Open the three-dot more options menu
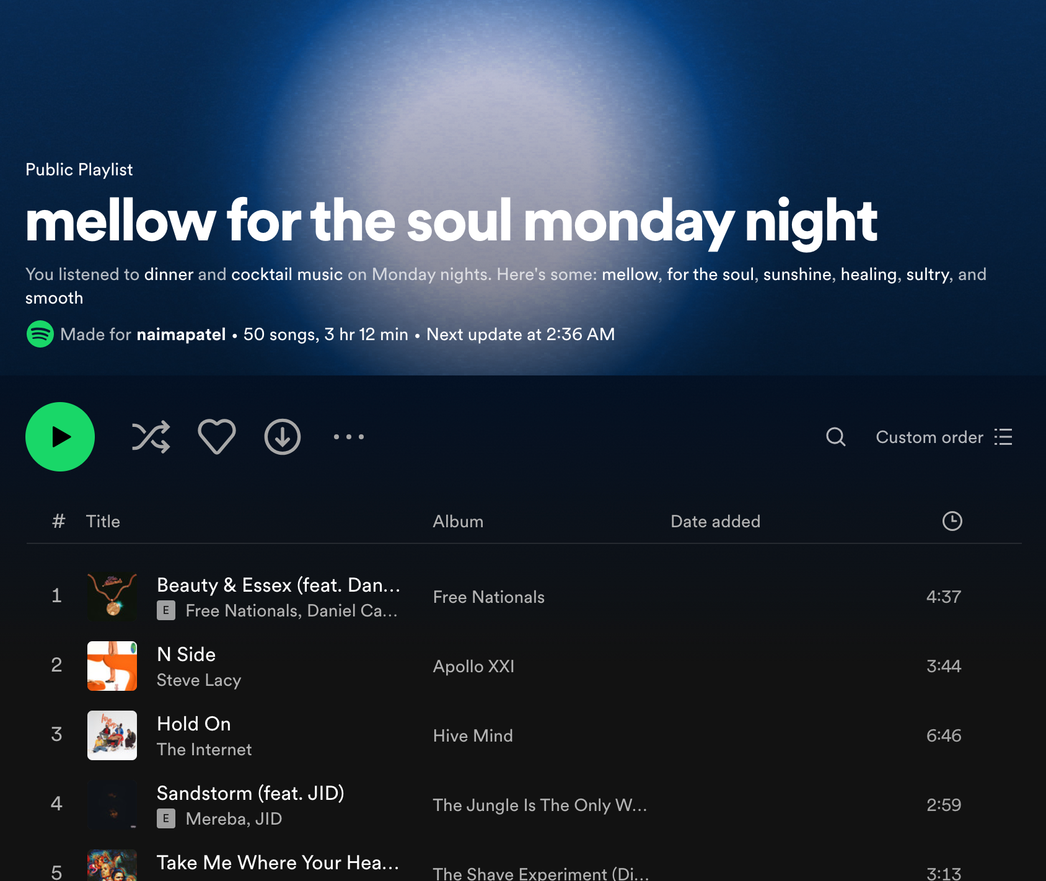 point(349,437)
